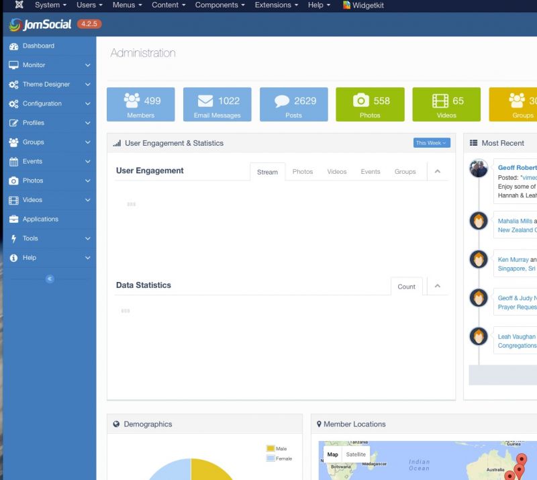Click Geoff Roberts avatar thumbnail

(x=479, y=169)
